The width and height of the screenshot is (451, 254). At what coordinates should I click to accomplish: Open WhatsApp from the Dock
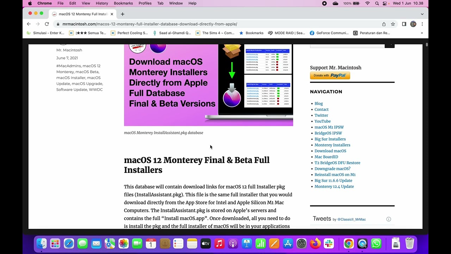(x=376, y=243)
